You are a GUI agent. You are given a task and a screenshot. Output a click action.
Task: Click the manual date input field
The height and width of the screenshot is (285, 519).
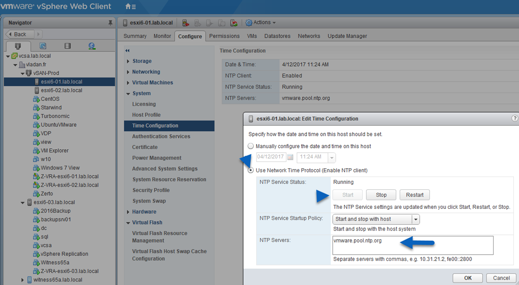tap(271, 157)
